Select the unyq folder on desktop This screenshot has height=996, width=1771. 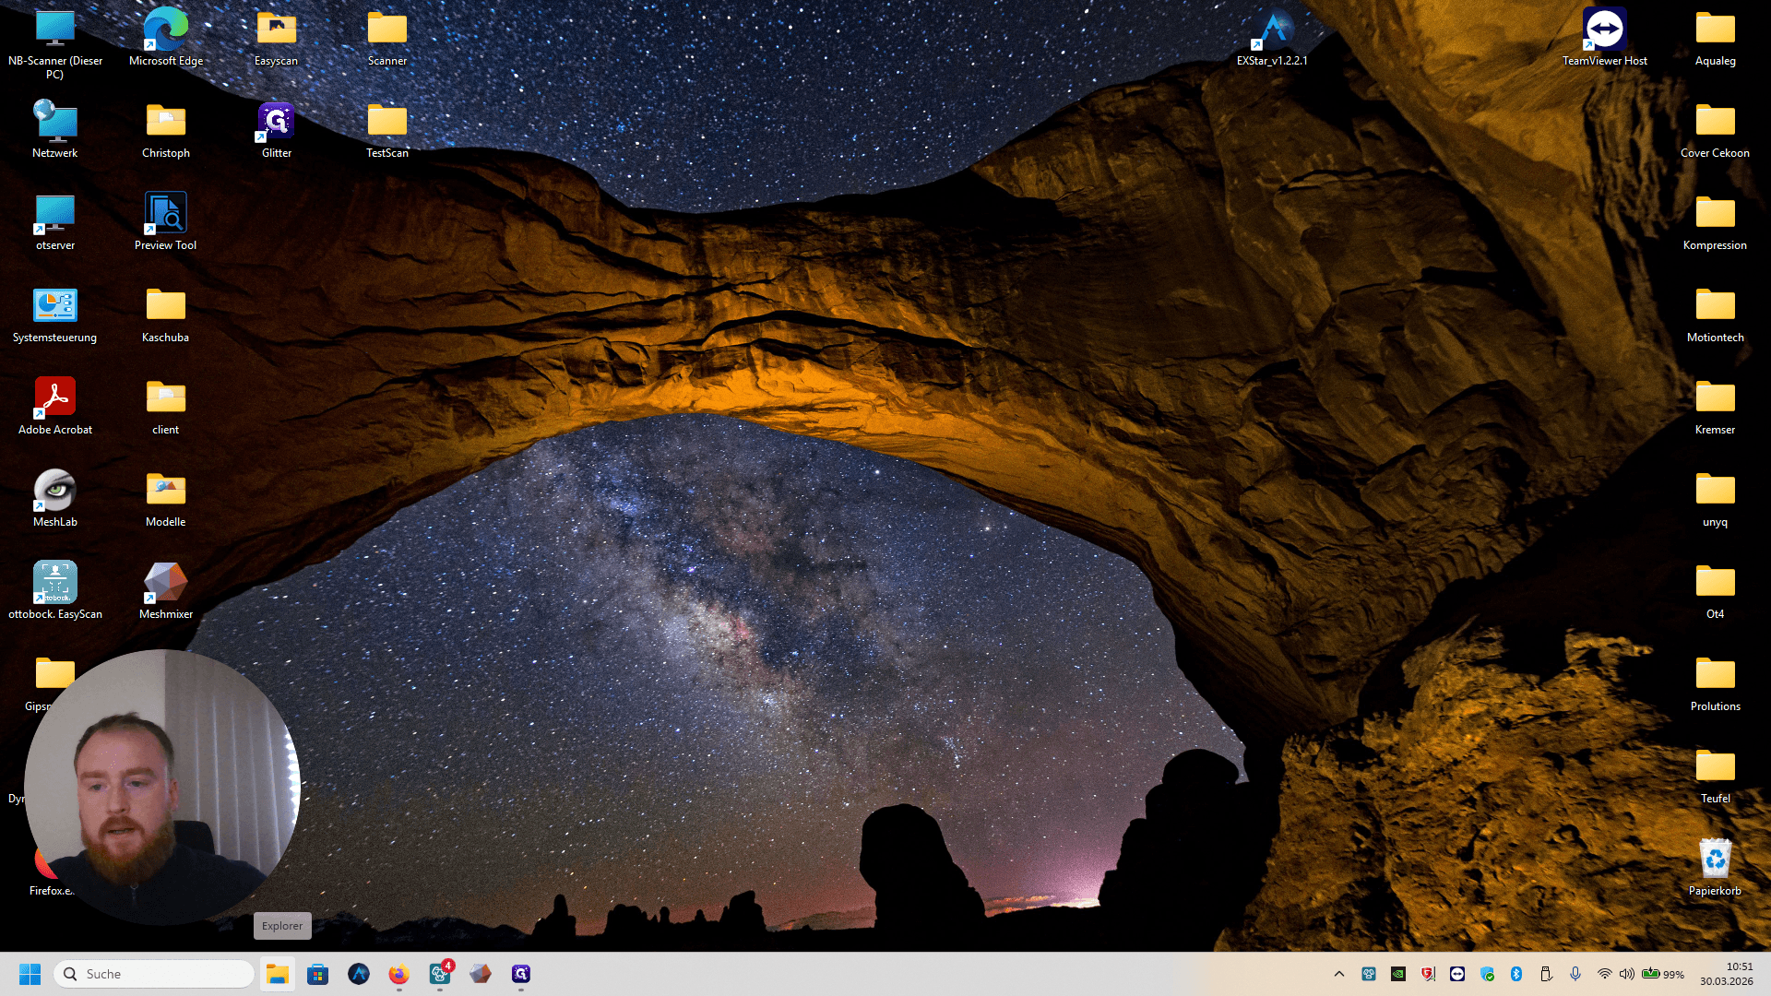click(x=1716, y=499)
